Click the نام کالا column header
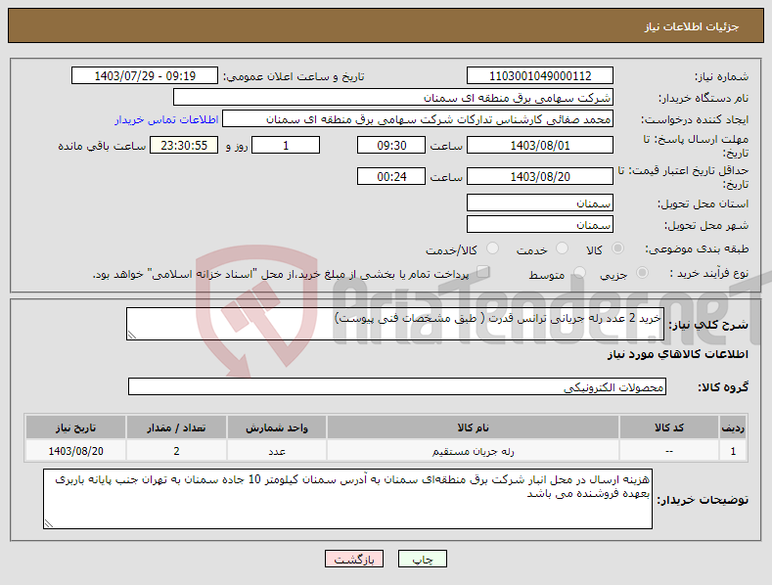The height and width of the screenshot is (585, 772). [473, 427]
